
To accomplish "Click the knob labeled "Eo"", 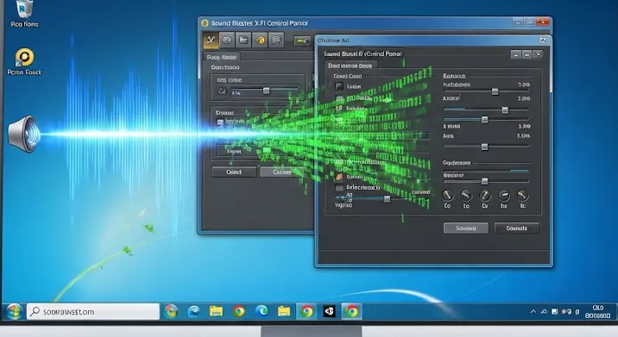I will pos(448,195).
